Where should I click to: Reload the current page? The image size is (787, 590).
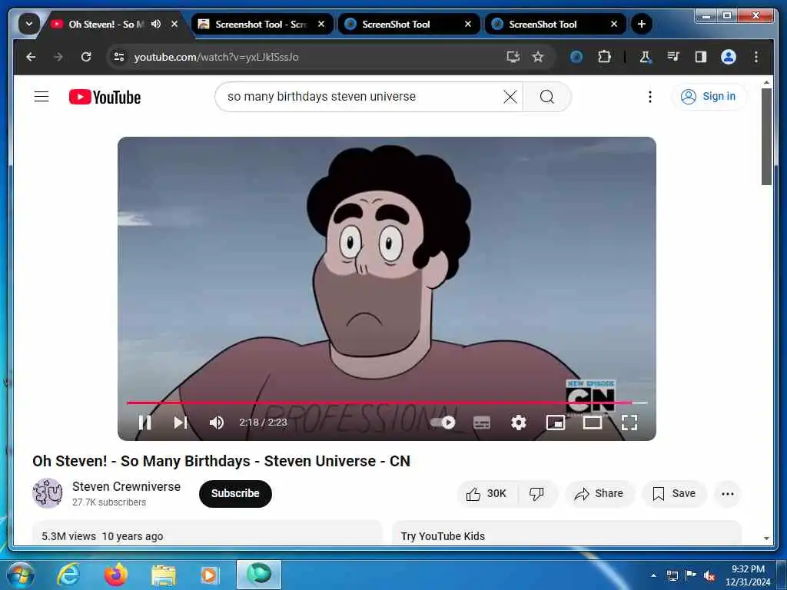(x=86, y=57)
